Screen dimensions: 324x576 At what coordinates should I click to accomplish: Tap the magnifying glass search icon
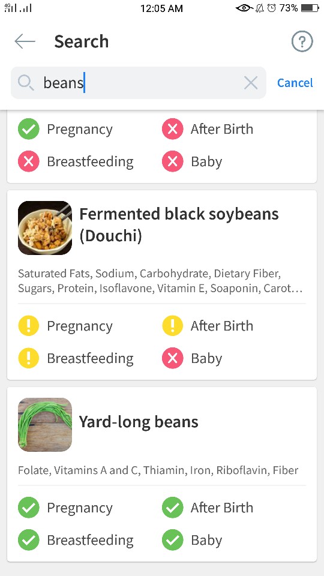click(x=26, y=83)
